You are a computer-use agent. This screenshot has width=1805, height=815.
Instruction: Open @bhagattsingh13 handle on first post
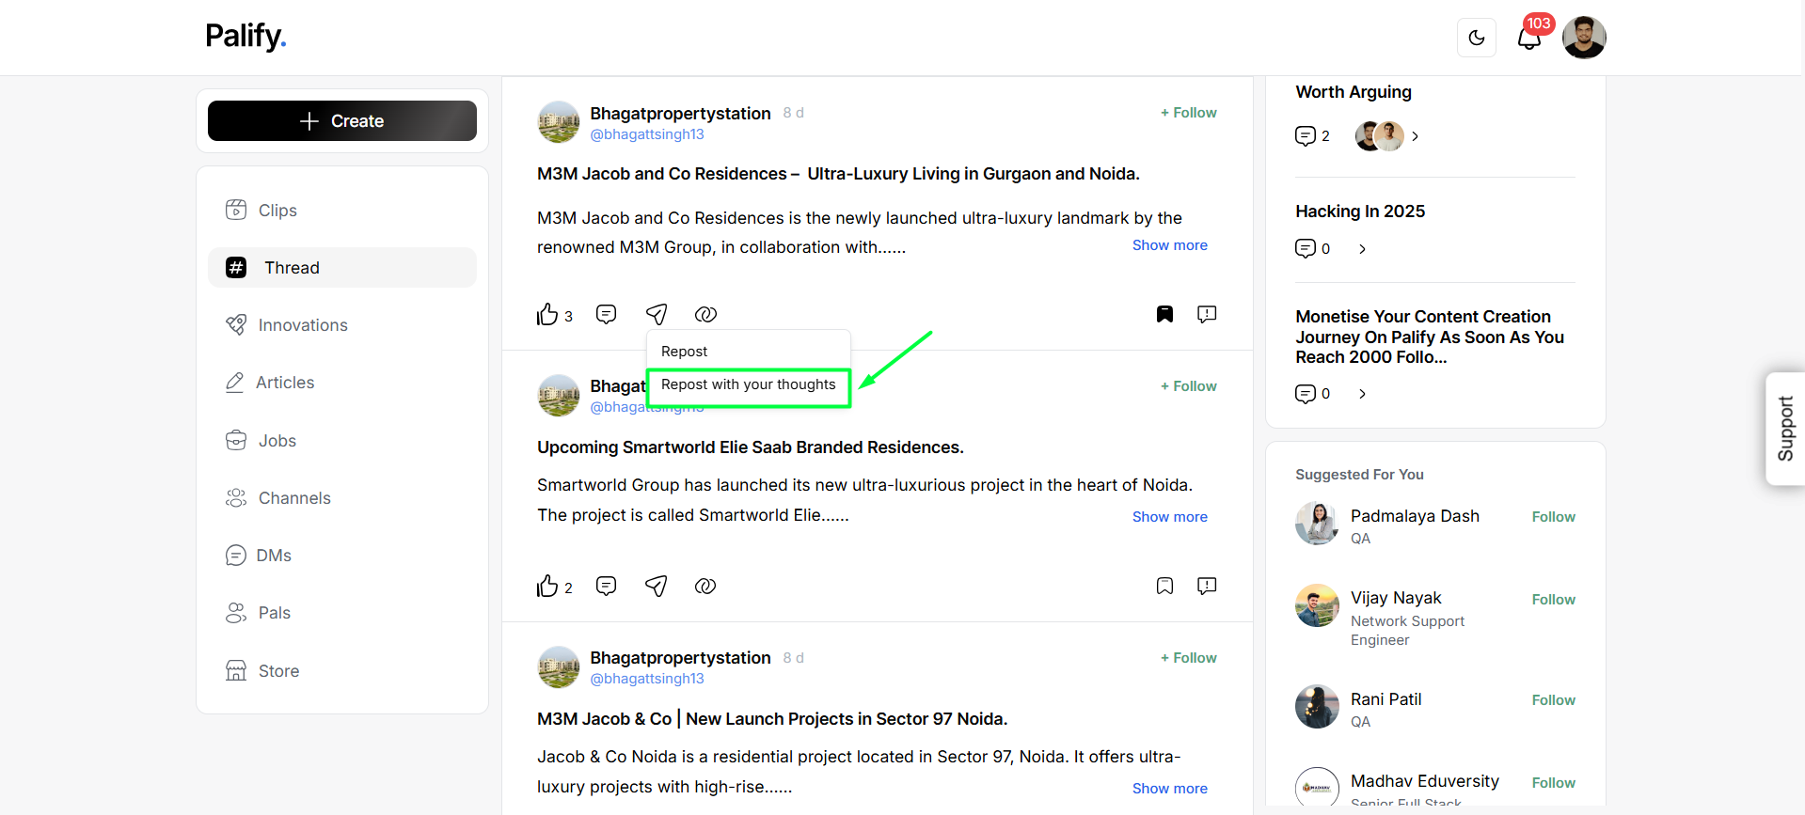647,134
